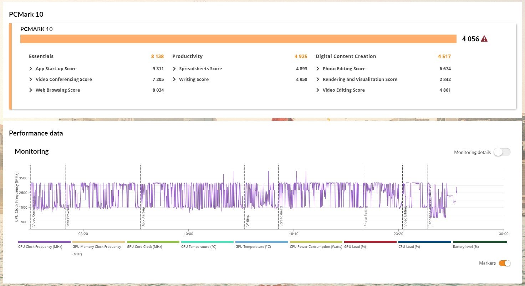Screen dimensions: 525x286
Task: Expand the App Start-up Score row
Action: point(31,69)
